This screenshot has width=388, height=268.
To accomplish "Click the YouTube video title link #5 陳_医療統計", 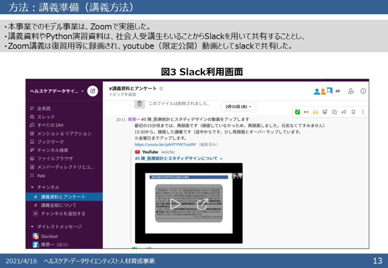I will 176,158.
